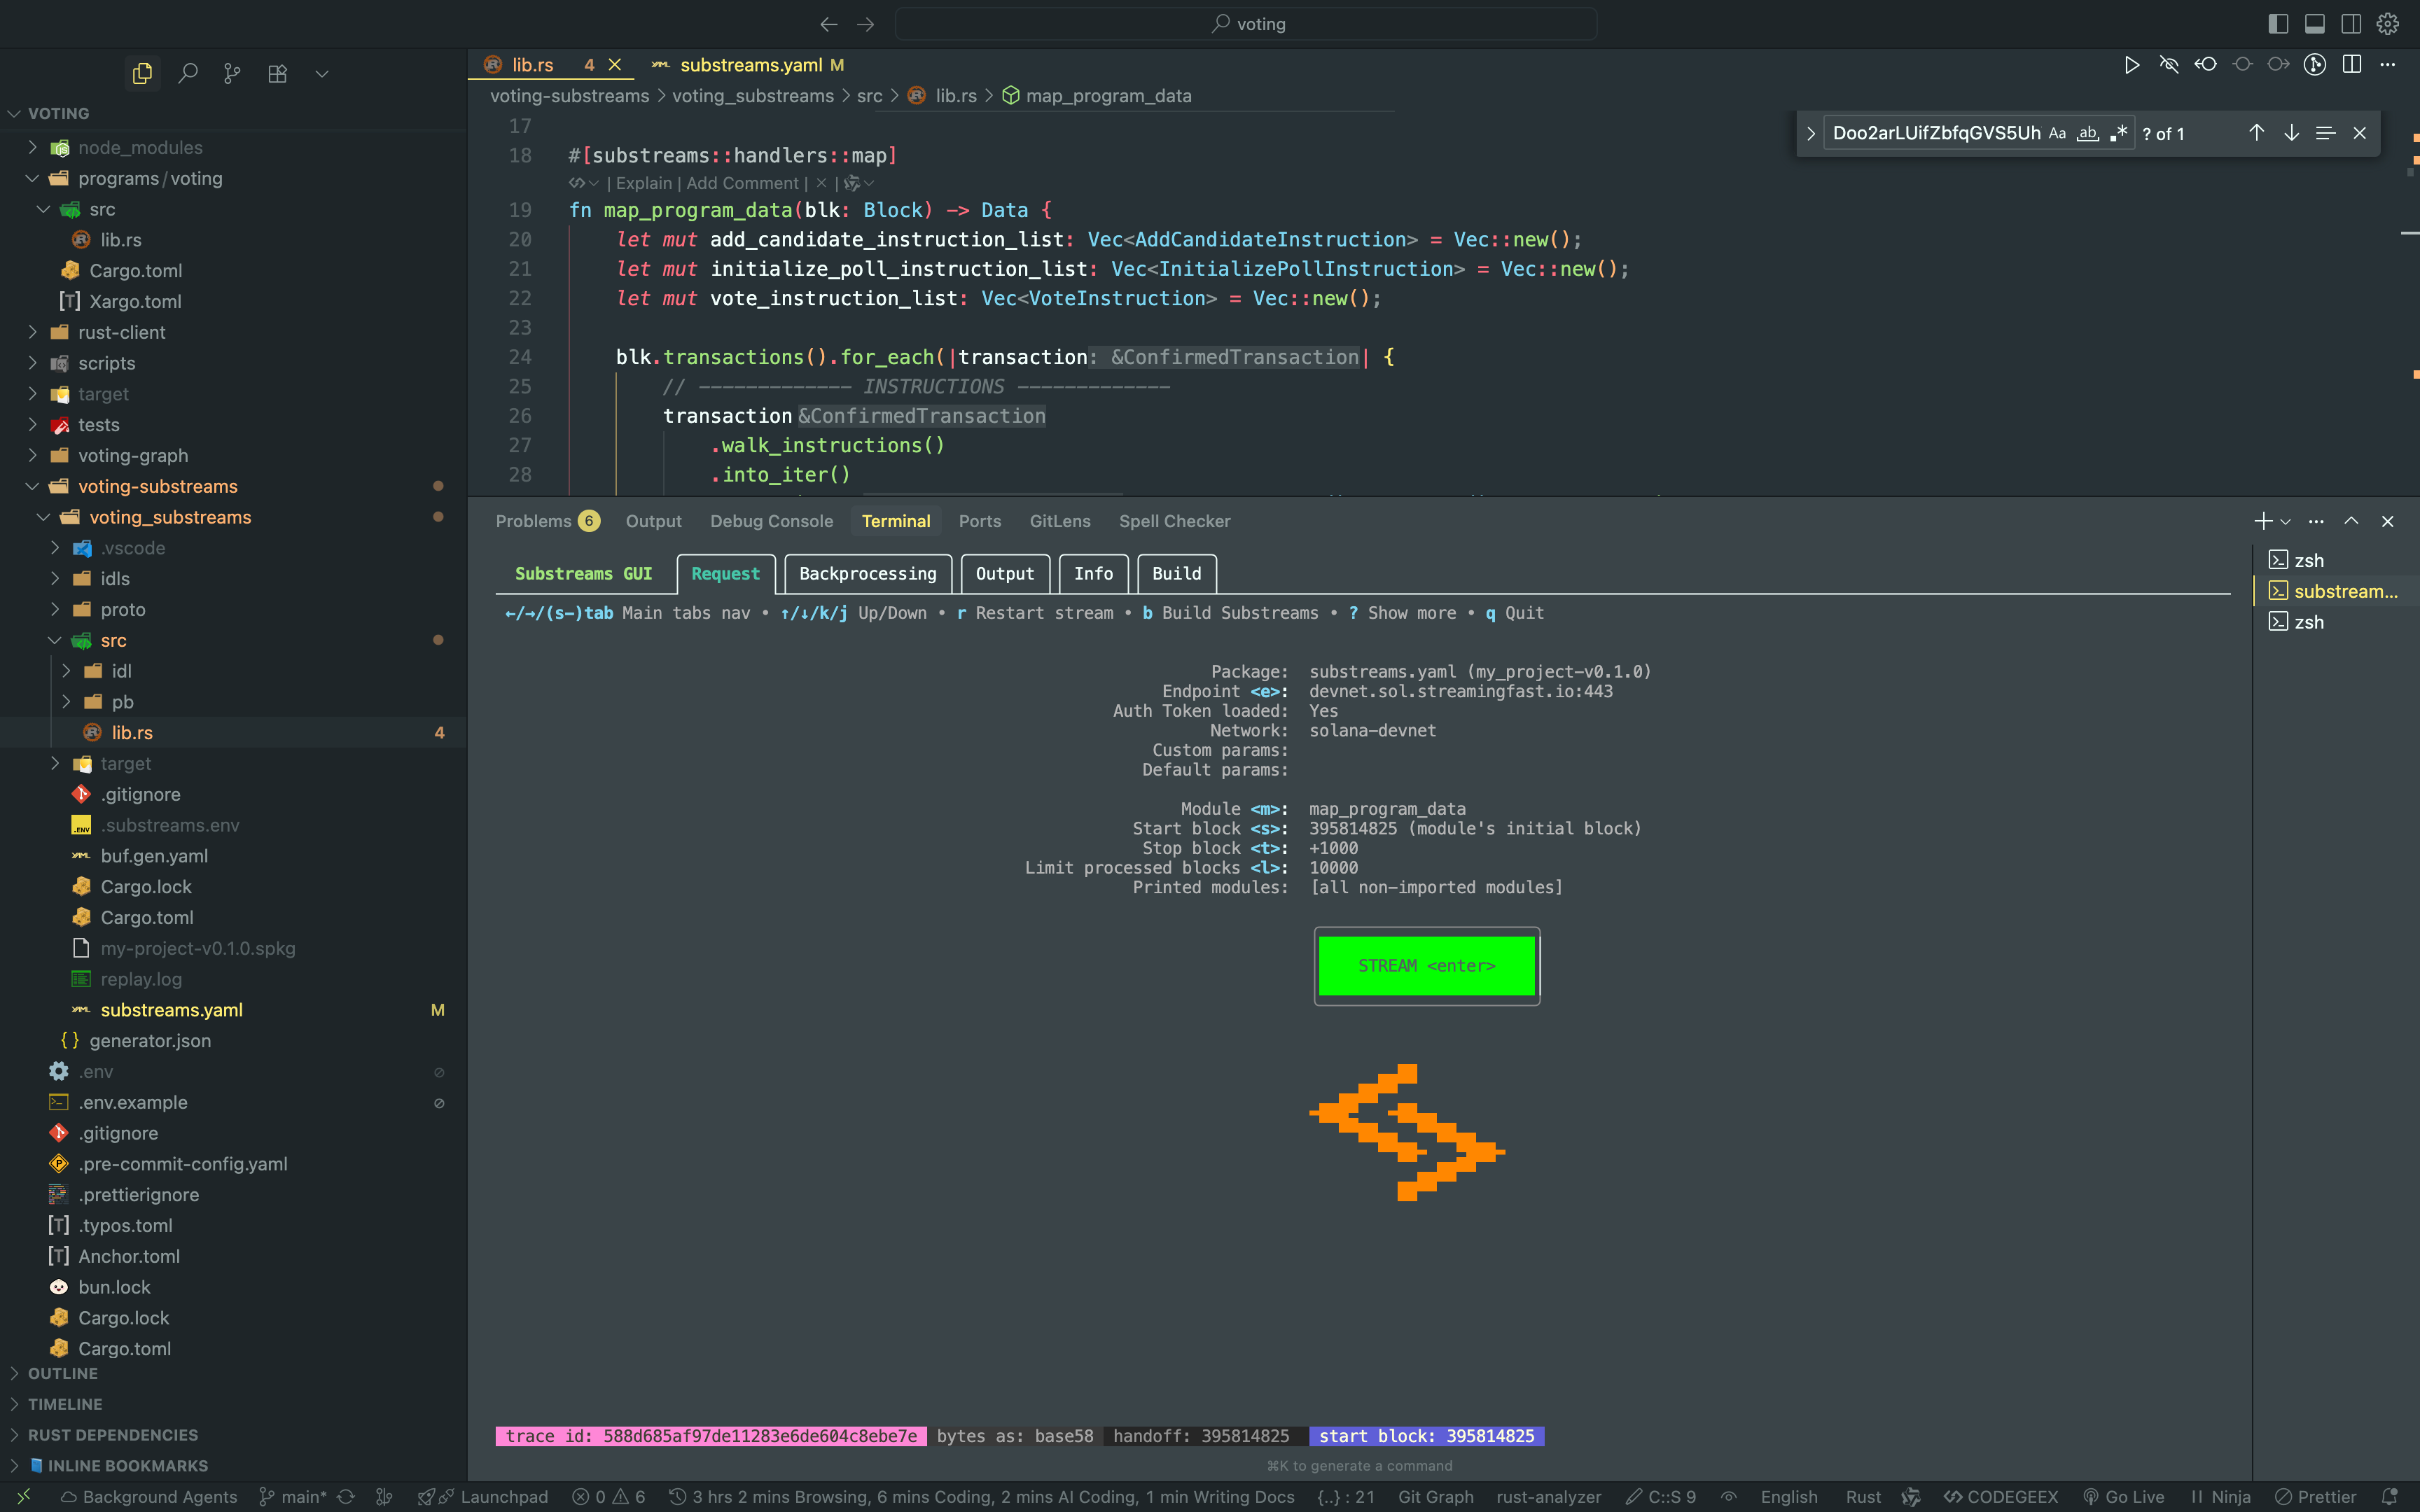Expand the OUTLINE section
2420x1512 pixels.
coord(62,1373)
